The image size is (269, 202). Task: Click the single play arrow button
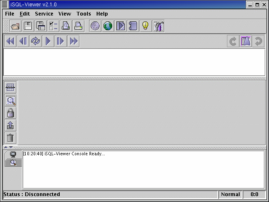click(x=48, y=41)
